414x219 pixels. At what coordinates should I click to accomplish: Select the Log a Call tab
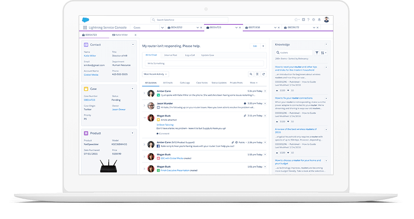190,55
